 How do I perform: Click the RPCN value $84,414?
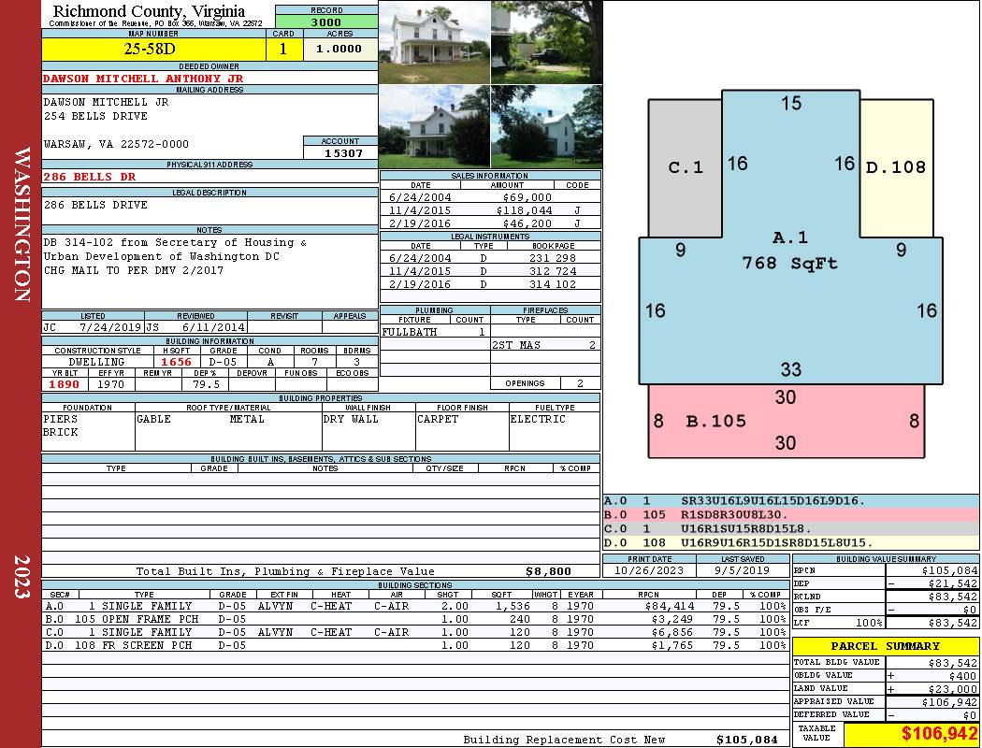(x=669, y=606)
